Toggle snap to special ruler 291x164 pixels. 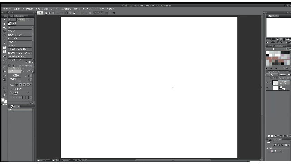(x=98, y=13)
